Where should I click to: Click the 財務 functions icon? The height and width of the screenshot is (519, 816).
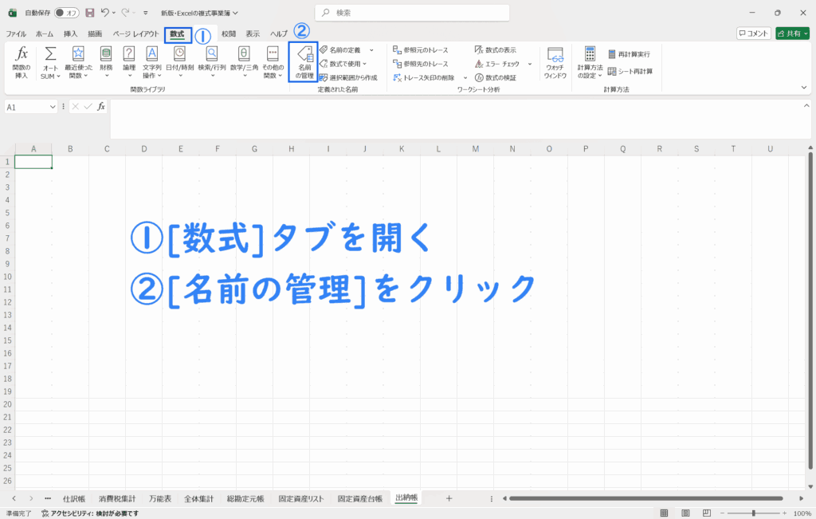(x=105, y=63)
